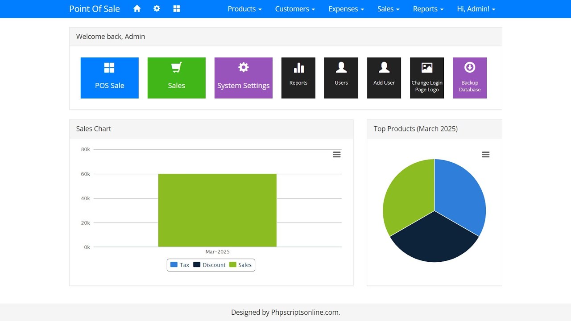Click the grid icon in navbar
The height and width of the screenshot is (321, 571).
177,9
